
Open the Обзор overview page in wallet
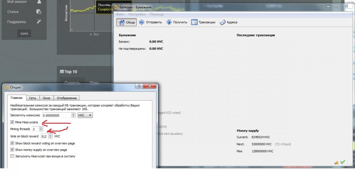coord(126,22)
